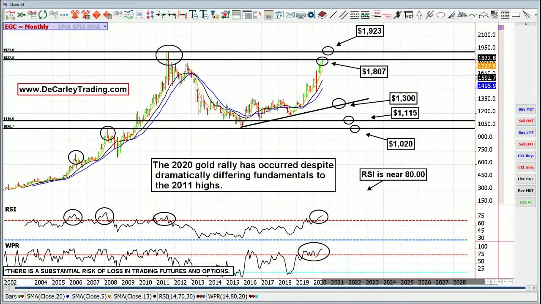Screen dimensions: 541x304
Task: Click the orange color dot of SMA(Close,5)
Action: coord(109,296)
